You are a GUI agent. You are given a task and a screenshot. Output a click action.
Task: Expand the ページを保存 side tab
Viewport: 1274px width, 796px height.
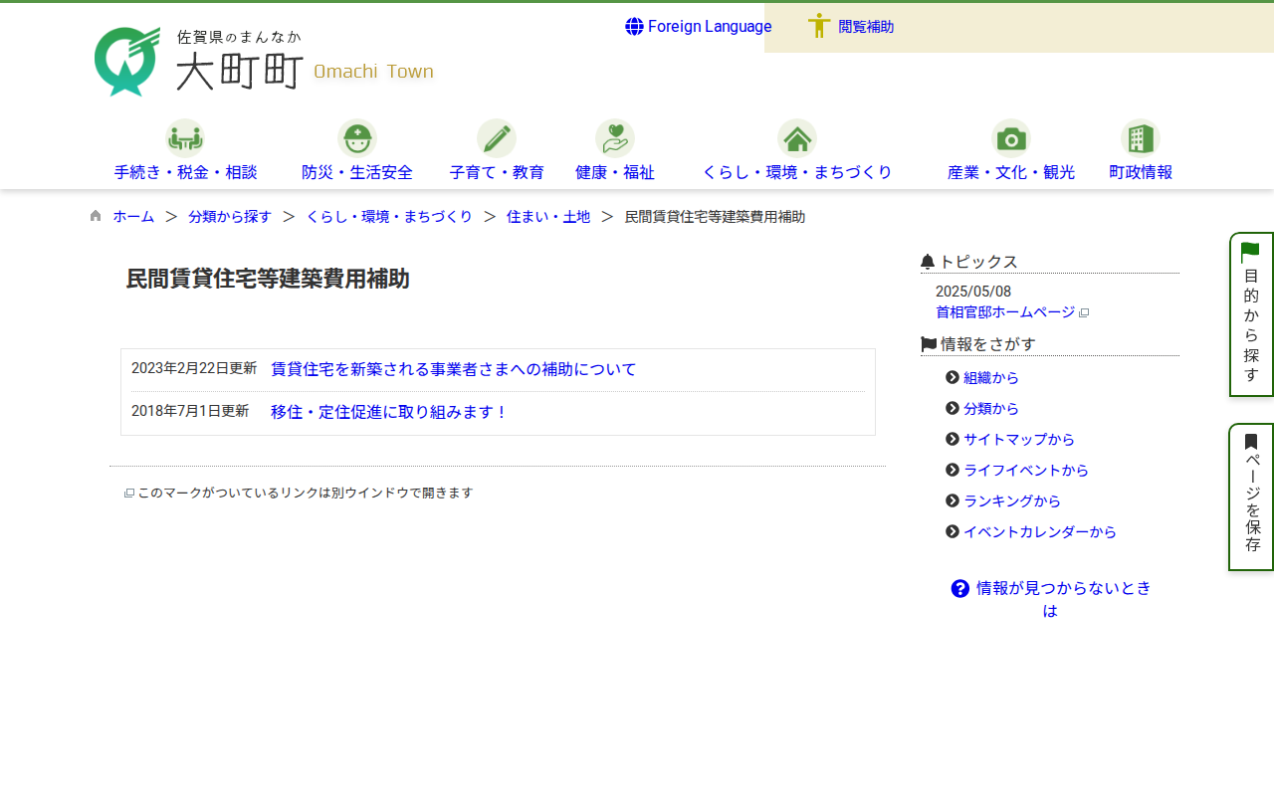[x=1251, y=497]
